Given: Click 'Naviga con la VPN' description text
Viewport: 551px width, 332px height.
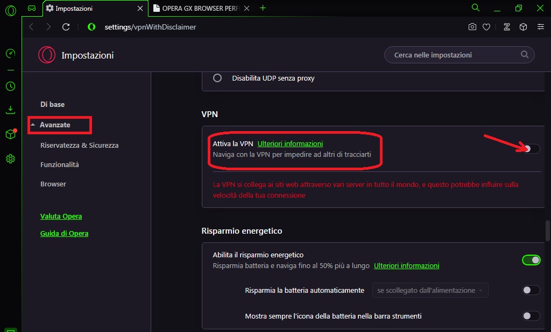Looking at the screenshot, I should click(x=292, y=154).
